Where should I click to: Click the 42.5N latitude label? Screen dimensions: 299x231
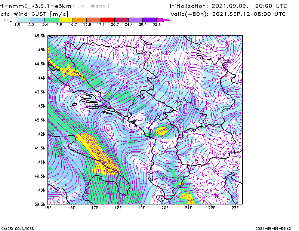point(40,120)
